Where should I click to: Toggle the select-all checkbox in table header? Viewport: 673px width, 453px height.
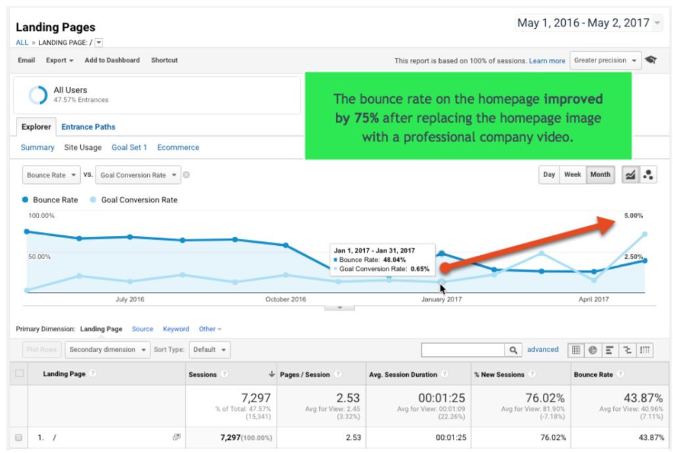[20, 373]
